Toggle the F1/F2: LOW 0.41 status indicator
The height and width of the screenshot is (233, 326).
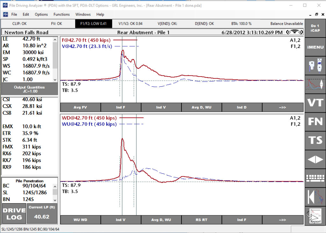click(x=93, y=23)
